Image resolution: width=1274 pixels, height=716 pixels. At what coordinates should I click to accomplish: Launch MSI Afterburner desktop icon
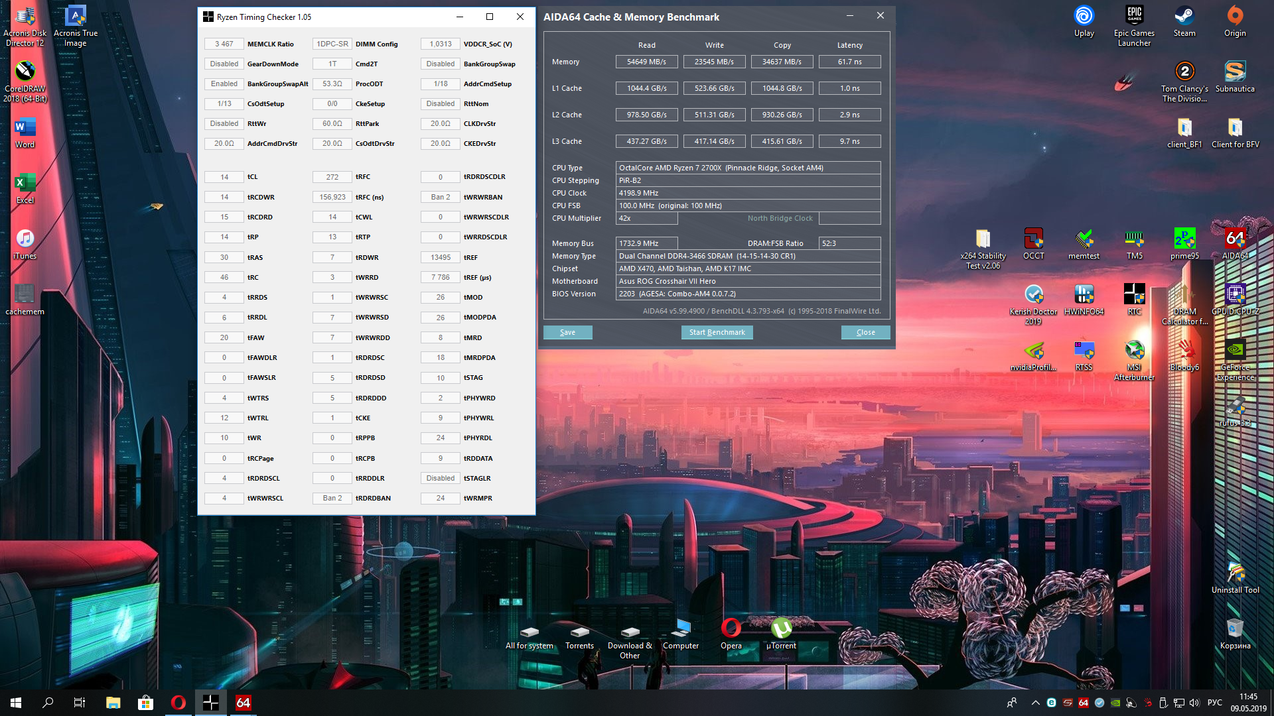[x=1134, y=351]
